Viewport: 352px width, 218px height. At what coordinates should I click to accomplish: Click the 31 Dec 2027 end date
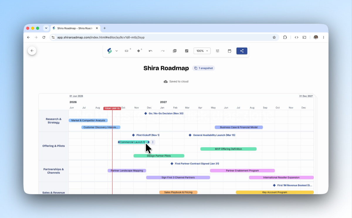point(306,96)
